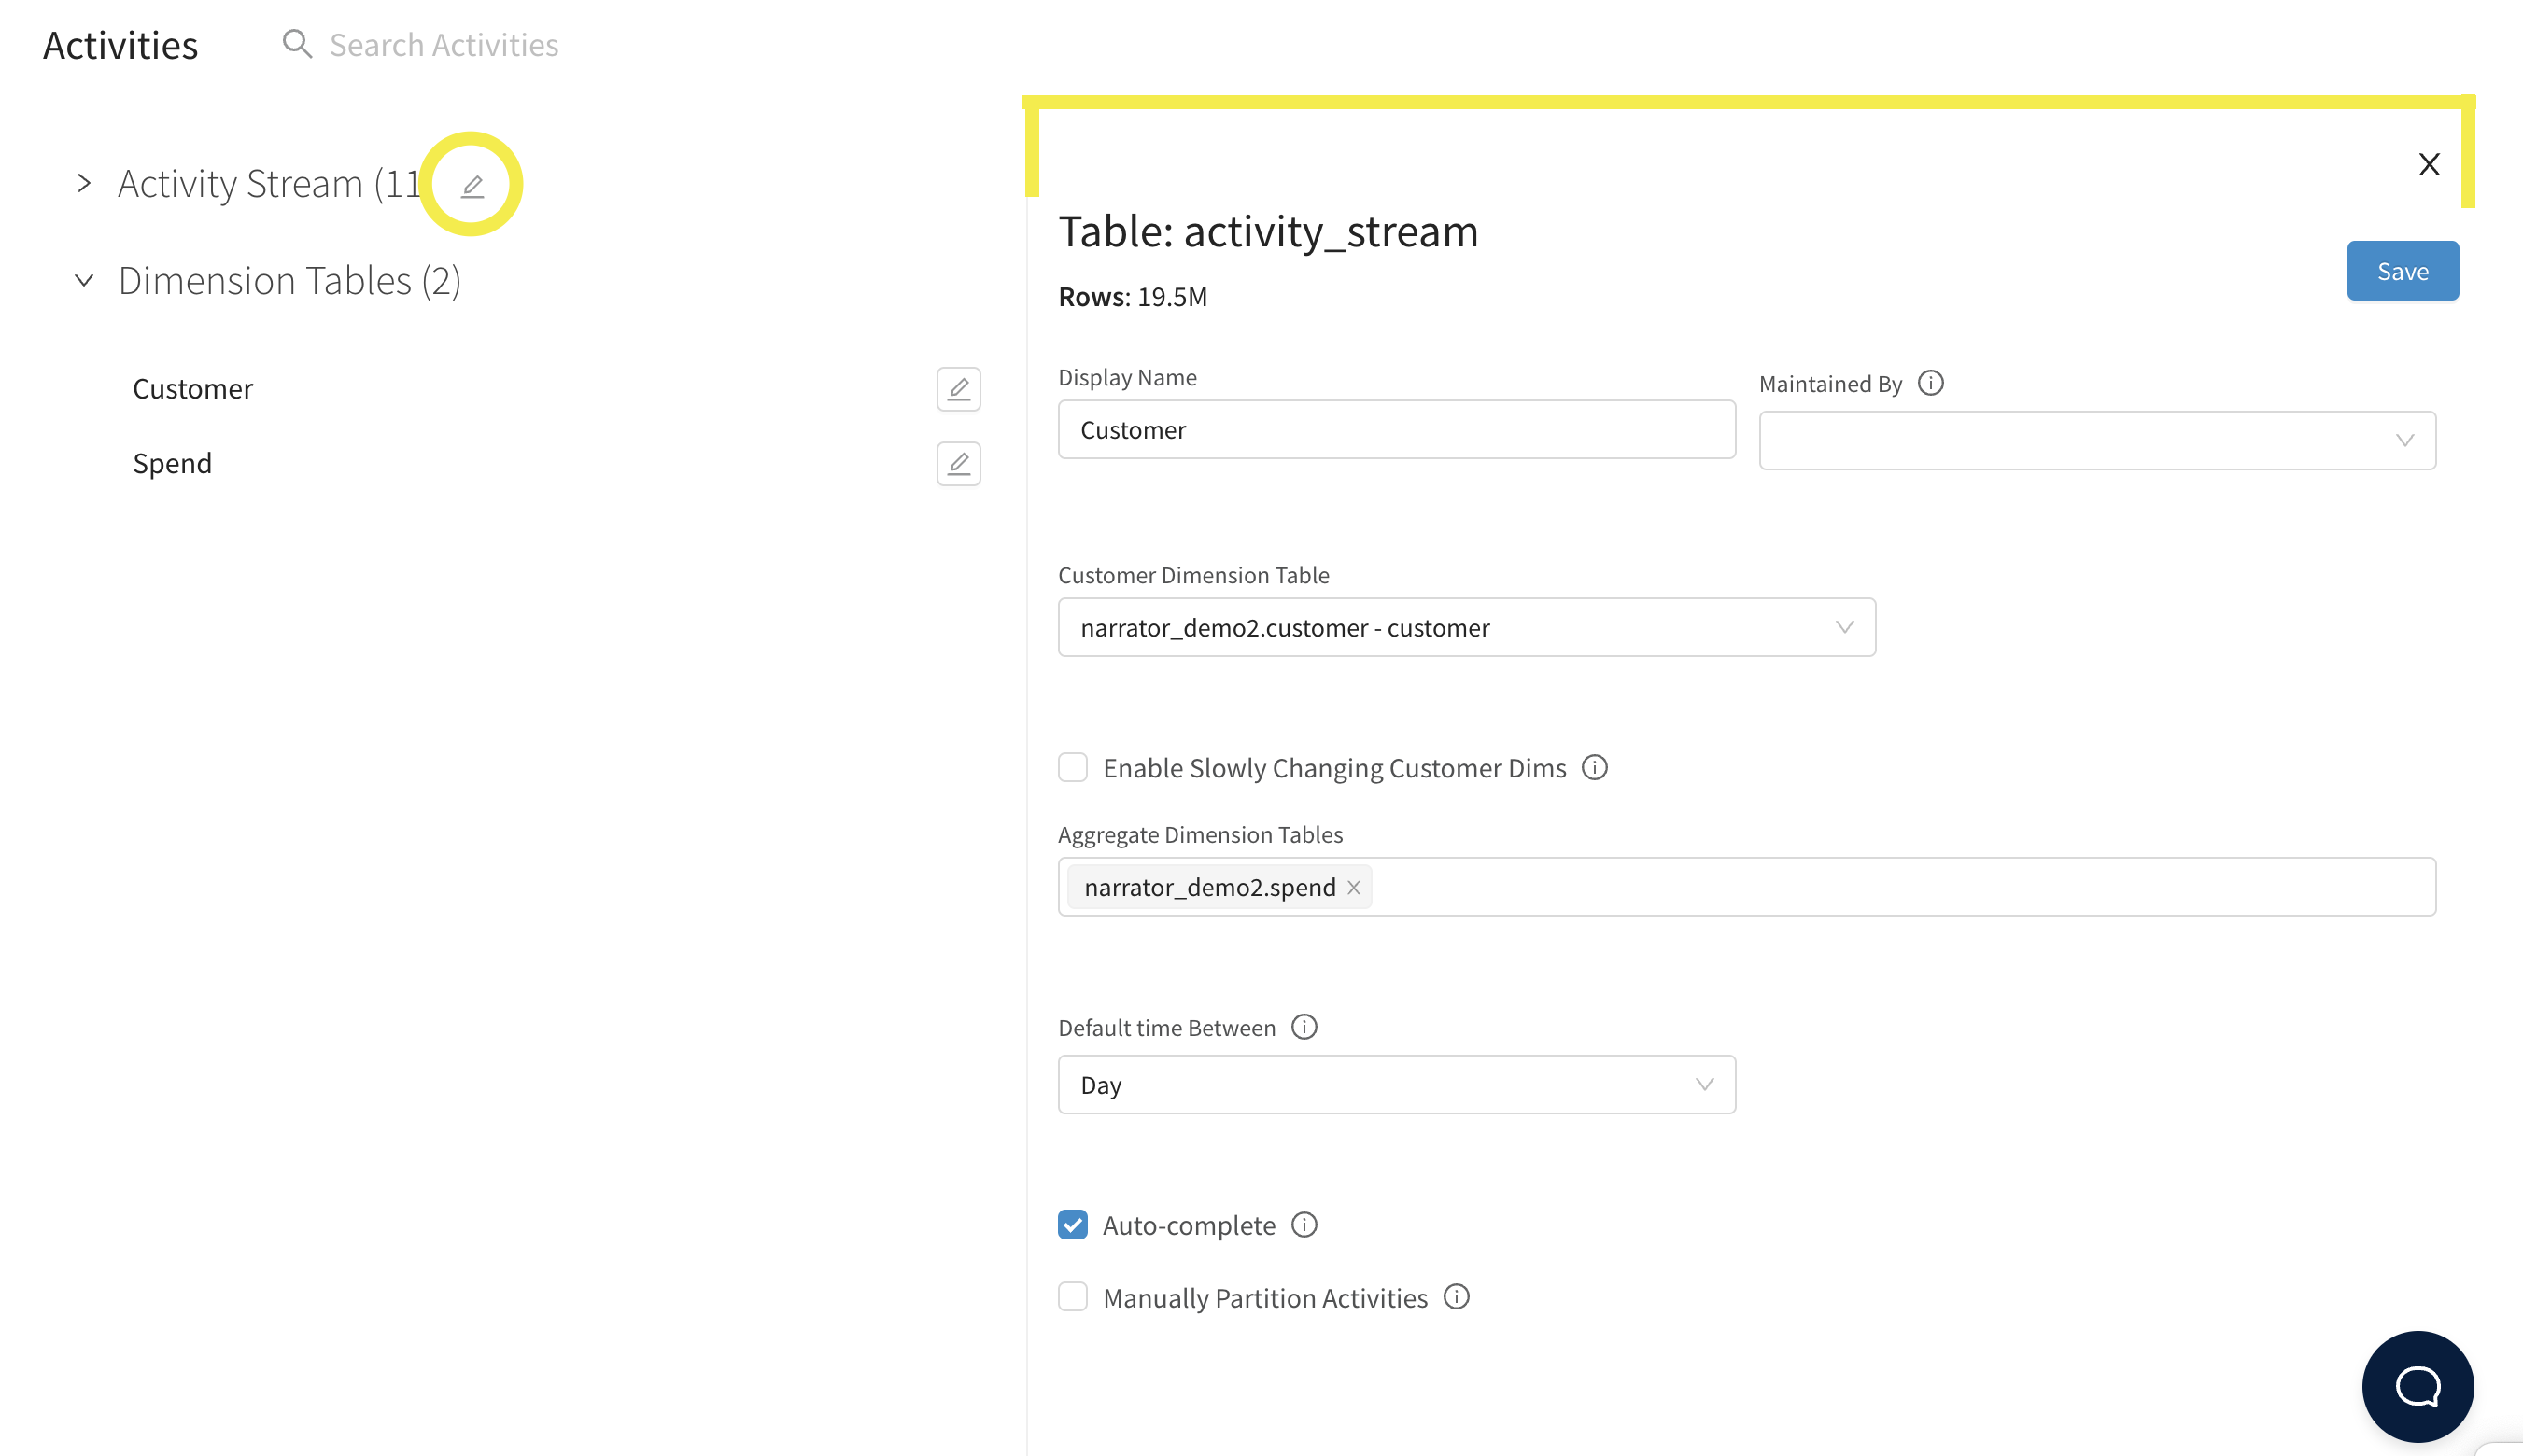The height and width of the screenshot is (1456, 2523).
Task: Expand the Activity Stream section
Action: point(84,184)
